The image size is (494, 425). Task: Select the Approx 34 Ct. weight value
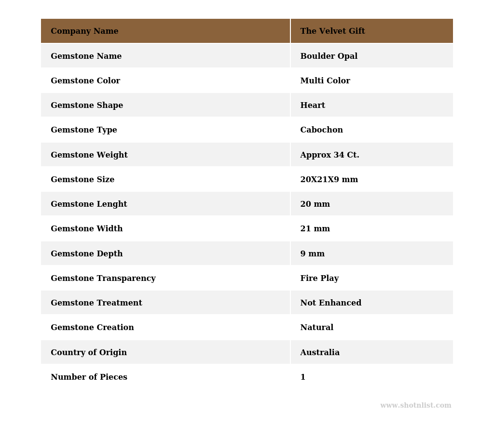329,155
